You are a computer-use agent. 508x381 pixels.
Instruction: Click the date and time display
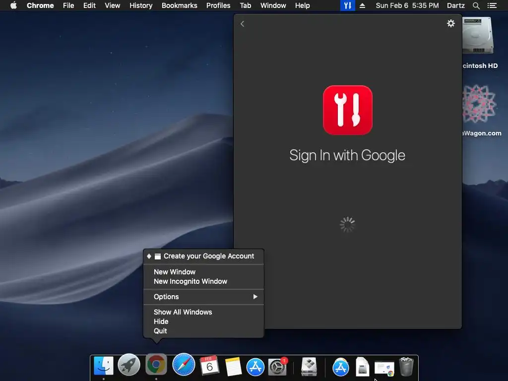(407, 5)
